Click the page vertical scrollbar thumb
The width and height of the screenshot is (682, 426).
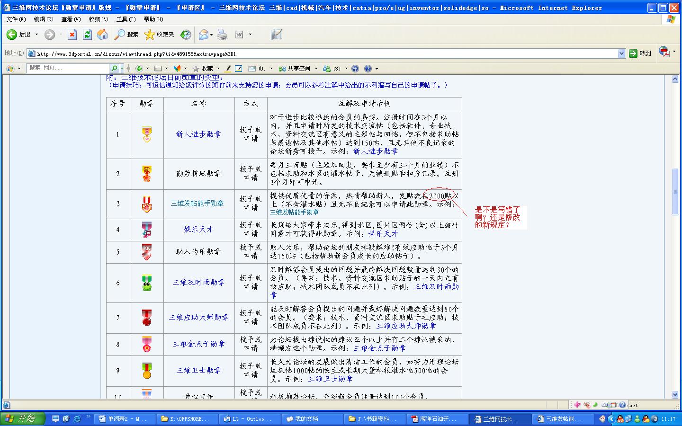click(675, 192)
